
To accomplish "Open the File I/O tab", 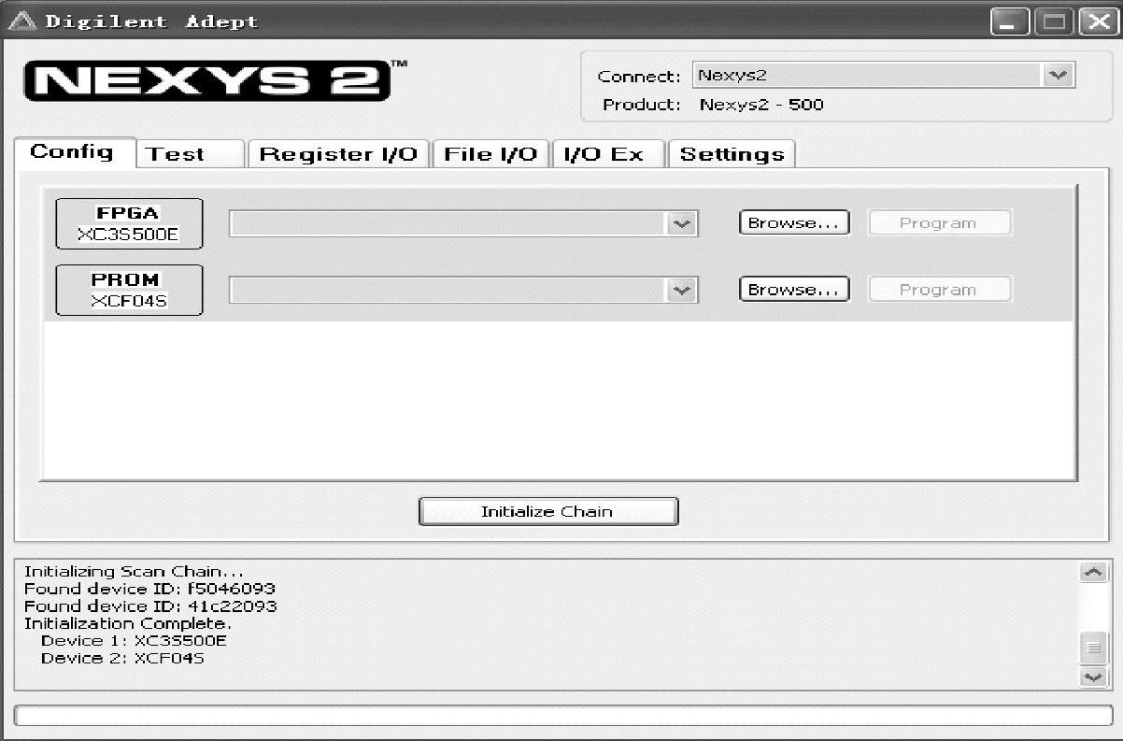I will tap(490, 154).
